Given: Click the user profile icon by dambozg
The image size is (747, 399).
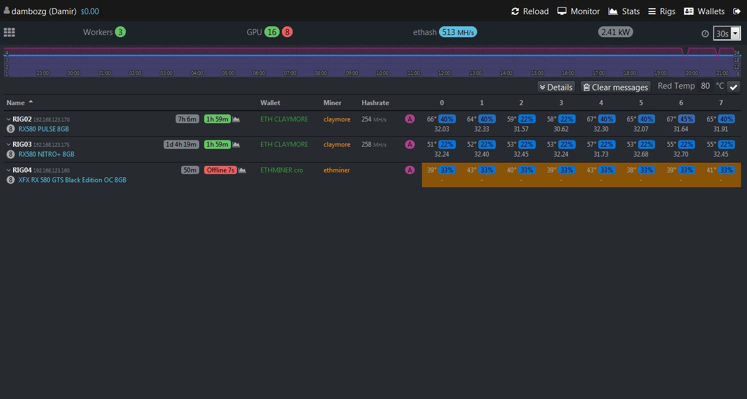Looking at the screenshot, I should point(7,10).
